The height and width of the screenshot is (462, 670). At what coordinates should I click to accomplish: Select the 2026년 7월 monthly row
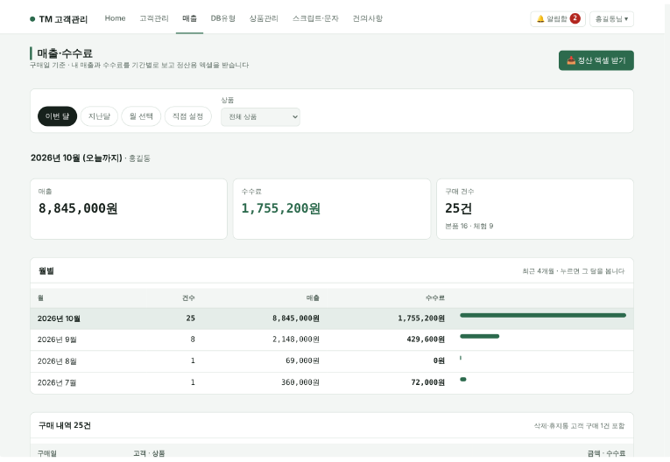point(332,382)
